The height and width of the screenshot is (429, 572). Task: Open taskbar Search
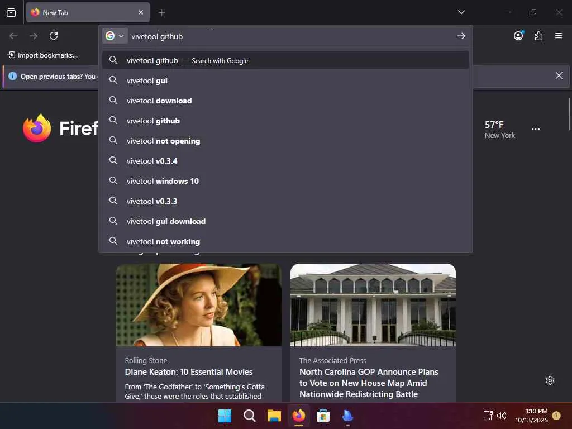point(250,416)
